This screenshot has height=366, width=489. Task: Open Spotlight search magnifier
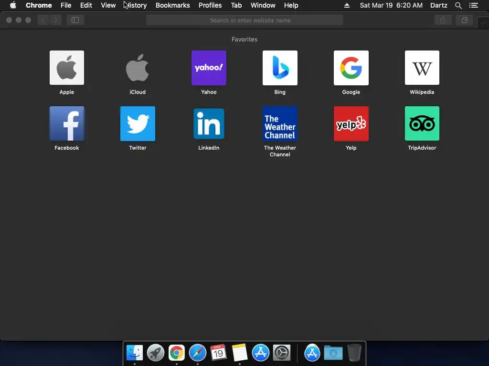tap(458, 5)
